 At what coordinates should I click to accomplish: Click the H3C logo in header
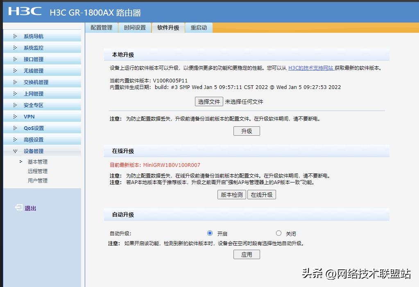[25, 11]
